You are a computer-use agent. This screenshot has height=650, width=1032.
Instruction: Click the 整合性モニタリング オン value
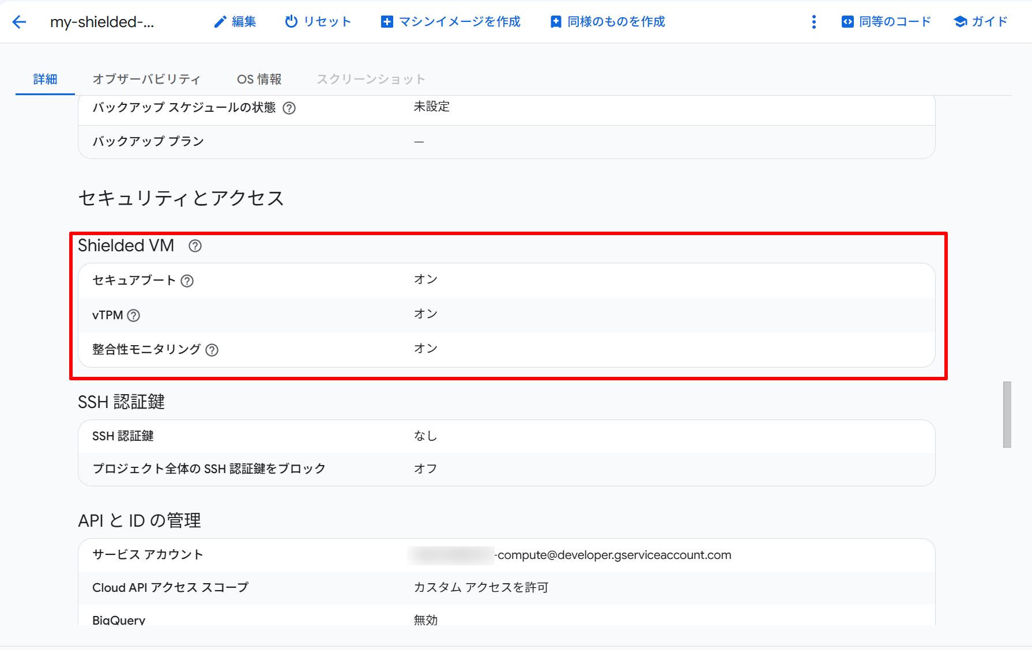tap(426, 349)
